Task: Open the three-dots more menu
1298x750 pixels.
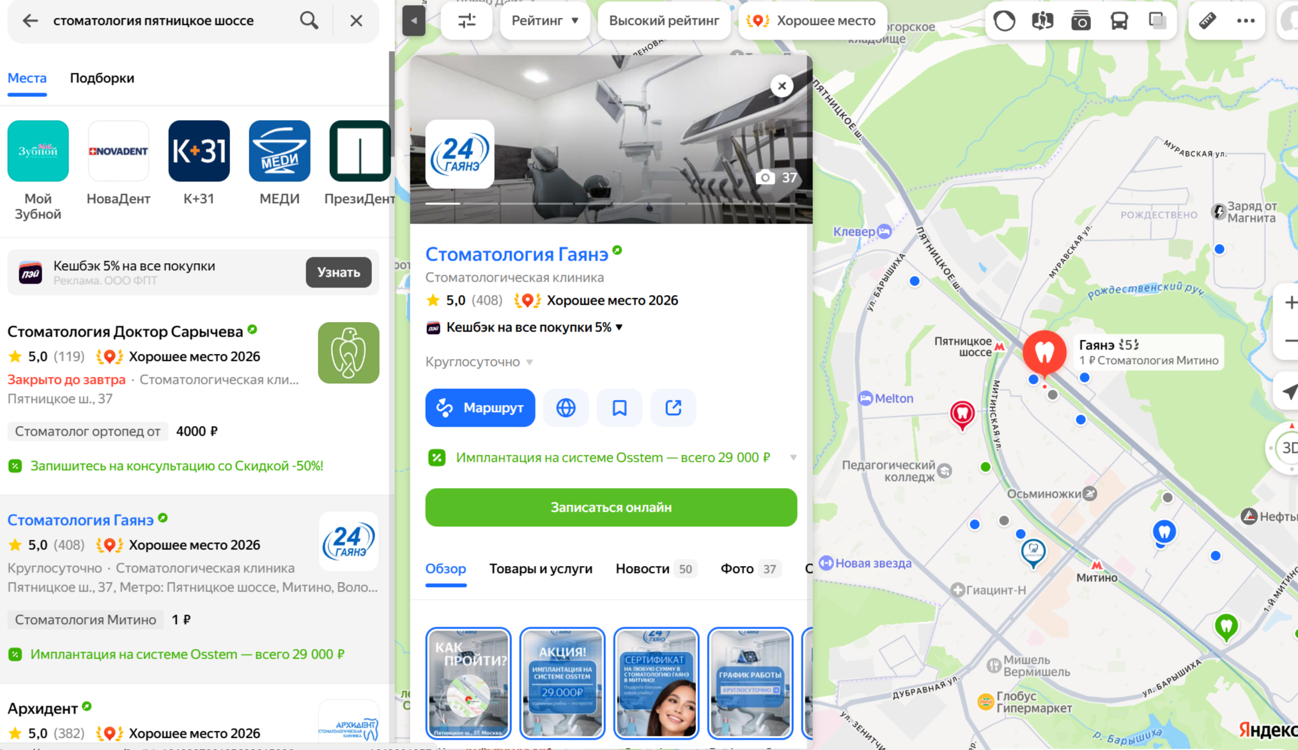Action: (x=1246, y=20)
